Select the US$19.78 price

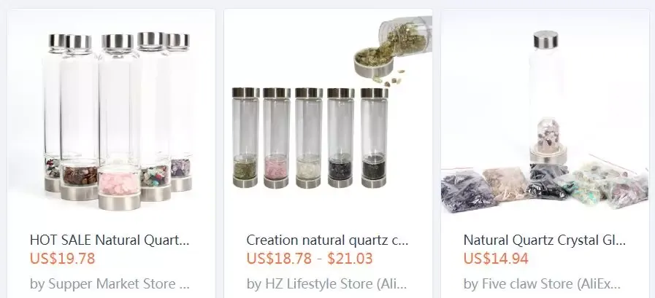[63, 259]
